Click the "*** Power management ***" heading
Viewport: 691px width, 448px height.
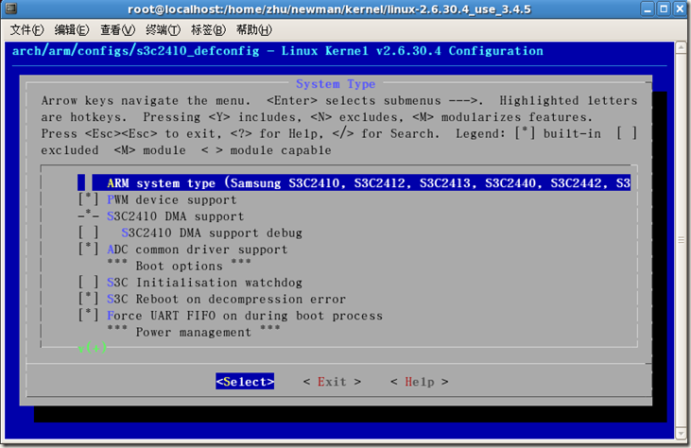tap(194, 332)
